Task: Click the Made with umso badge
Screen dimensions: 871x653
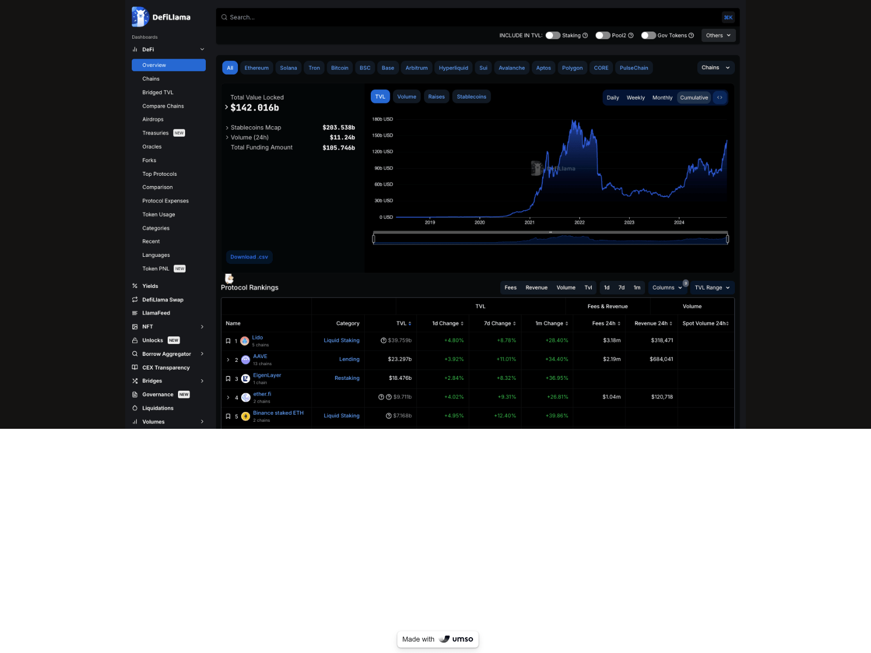Action: [x=438, y=639]
